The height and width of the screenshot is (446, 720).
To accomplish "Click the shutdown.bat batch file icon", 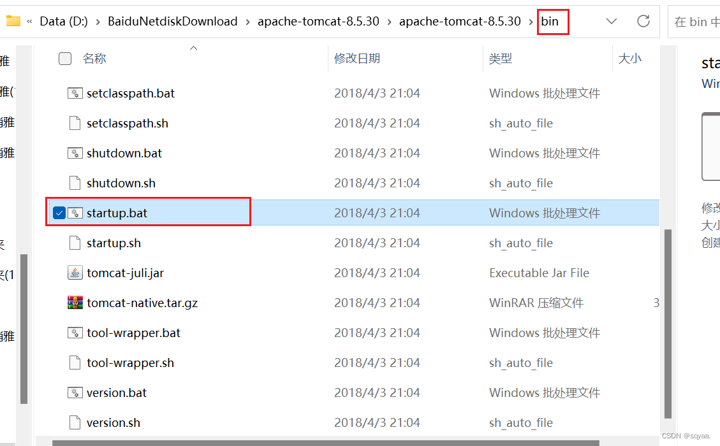I will coord(75,153).
